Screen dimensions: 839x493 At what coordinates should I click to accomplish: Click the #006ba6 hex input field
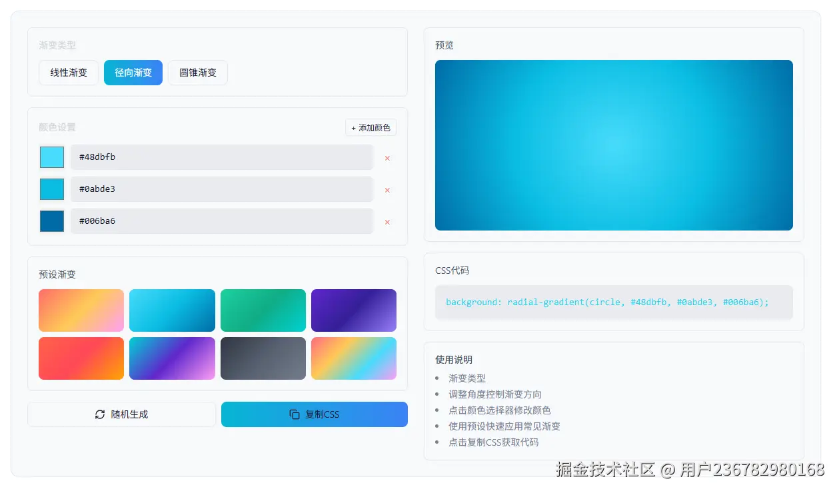click(x=222, y=221)
